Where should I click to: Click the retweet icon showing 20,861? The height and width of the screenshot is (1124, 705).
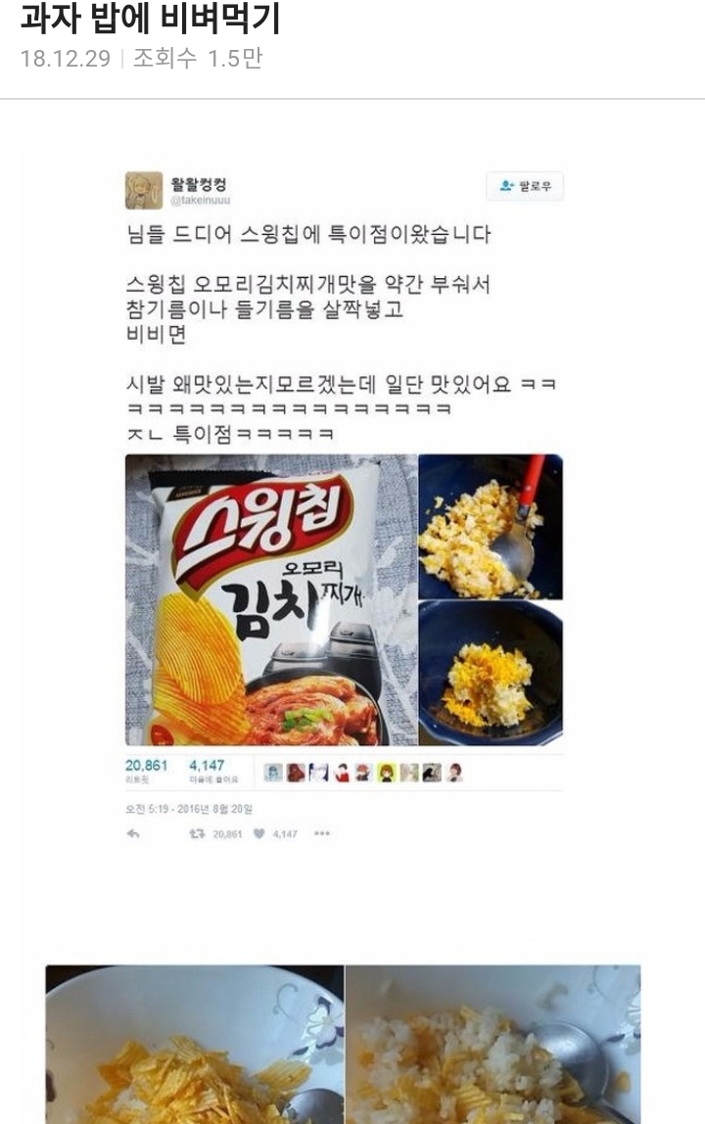197,833
